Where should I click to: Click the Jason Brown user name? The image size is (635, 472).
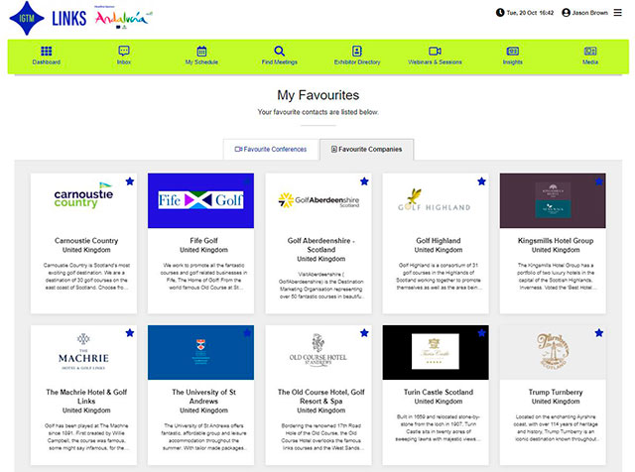(x=590, y=13)
